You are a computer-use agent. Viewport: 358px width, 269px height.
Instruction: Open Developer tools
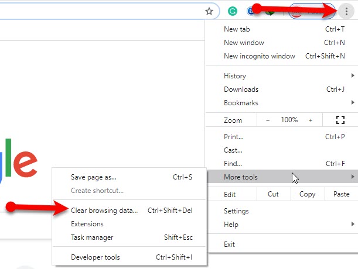(x=96, y=257)
